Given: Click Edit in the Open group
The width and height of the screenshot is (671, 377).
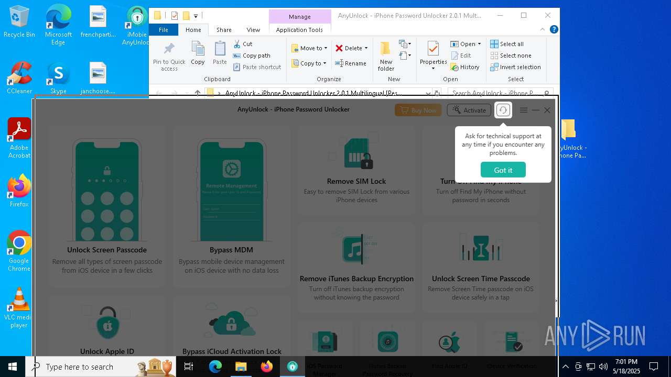Looking at the screenshot, I should point(460,56).
